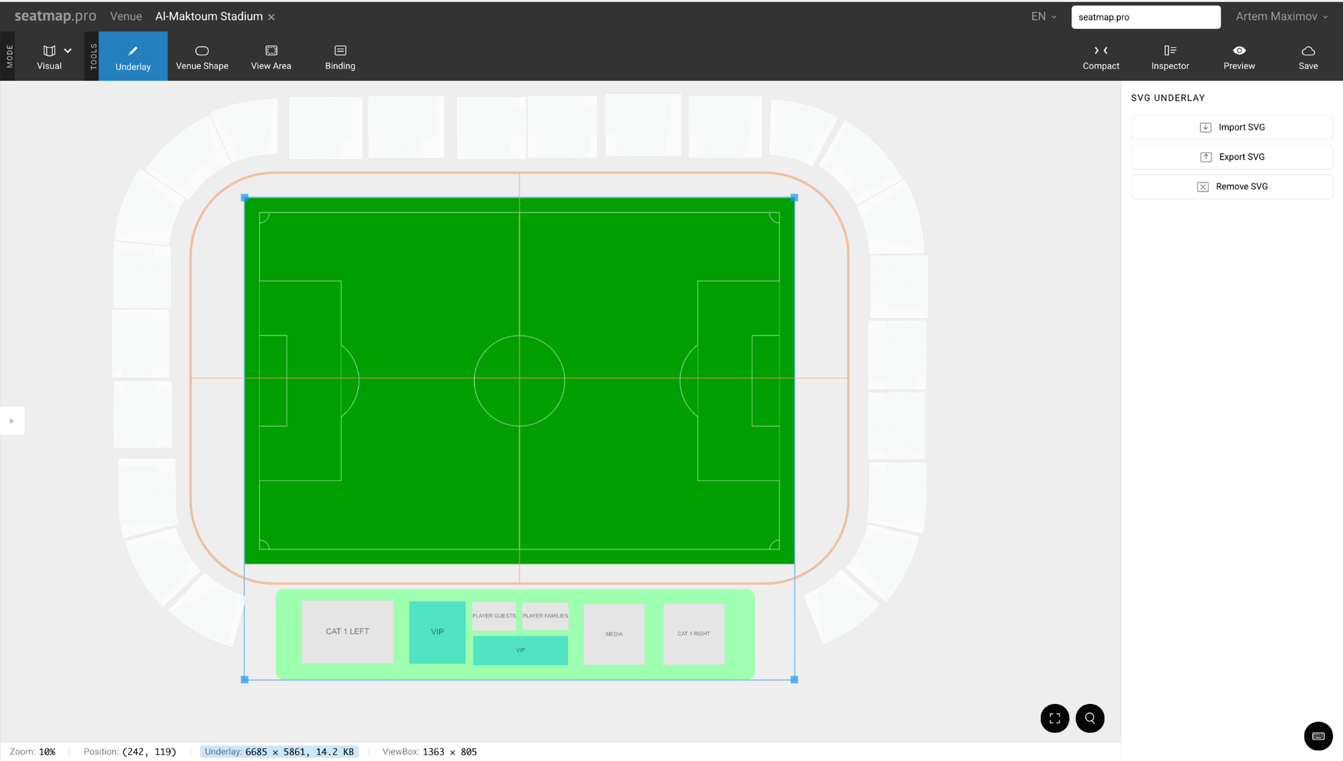Open the keyboard shortcuts button

pyautogui.click(x=1317, y=735)
